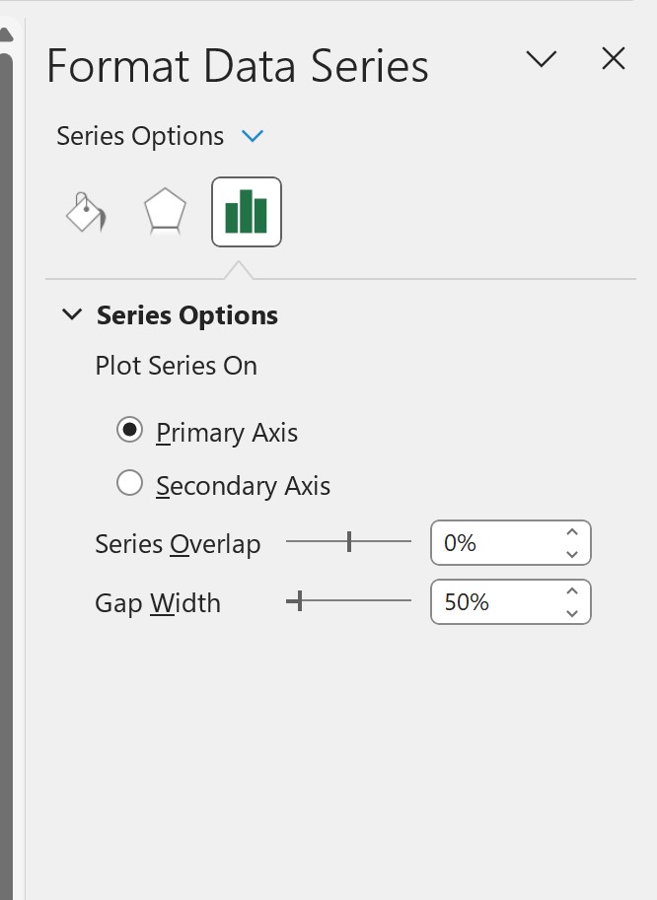Increase Gap Width using its up arrow
657x900 pixels.
(x=571, y=590)
